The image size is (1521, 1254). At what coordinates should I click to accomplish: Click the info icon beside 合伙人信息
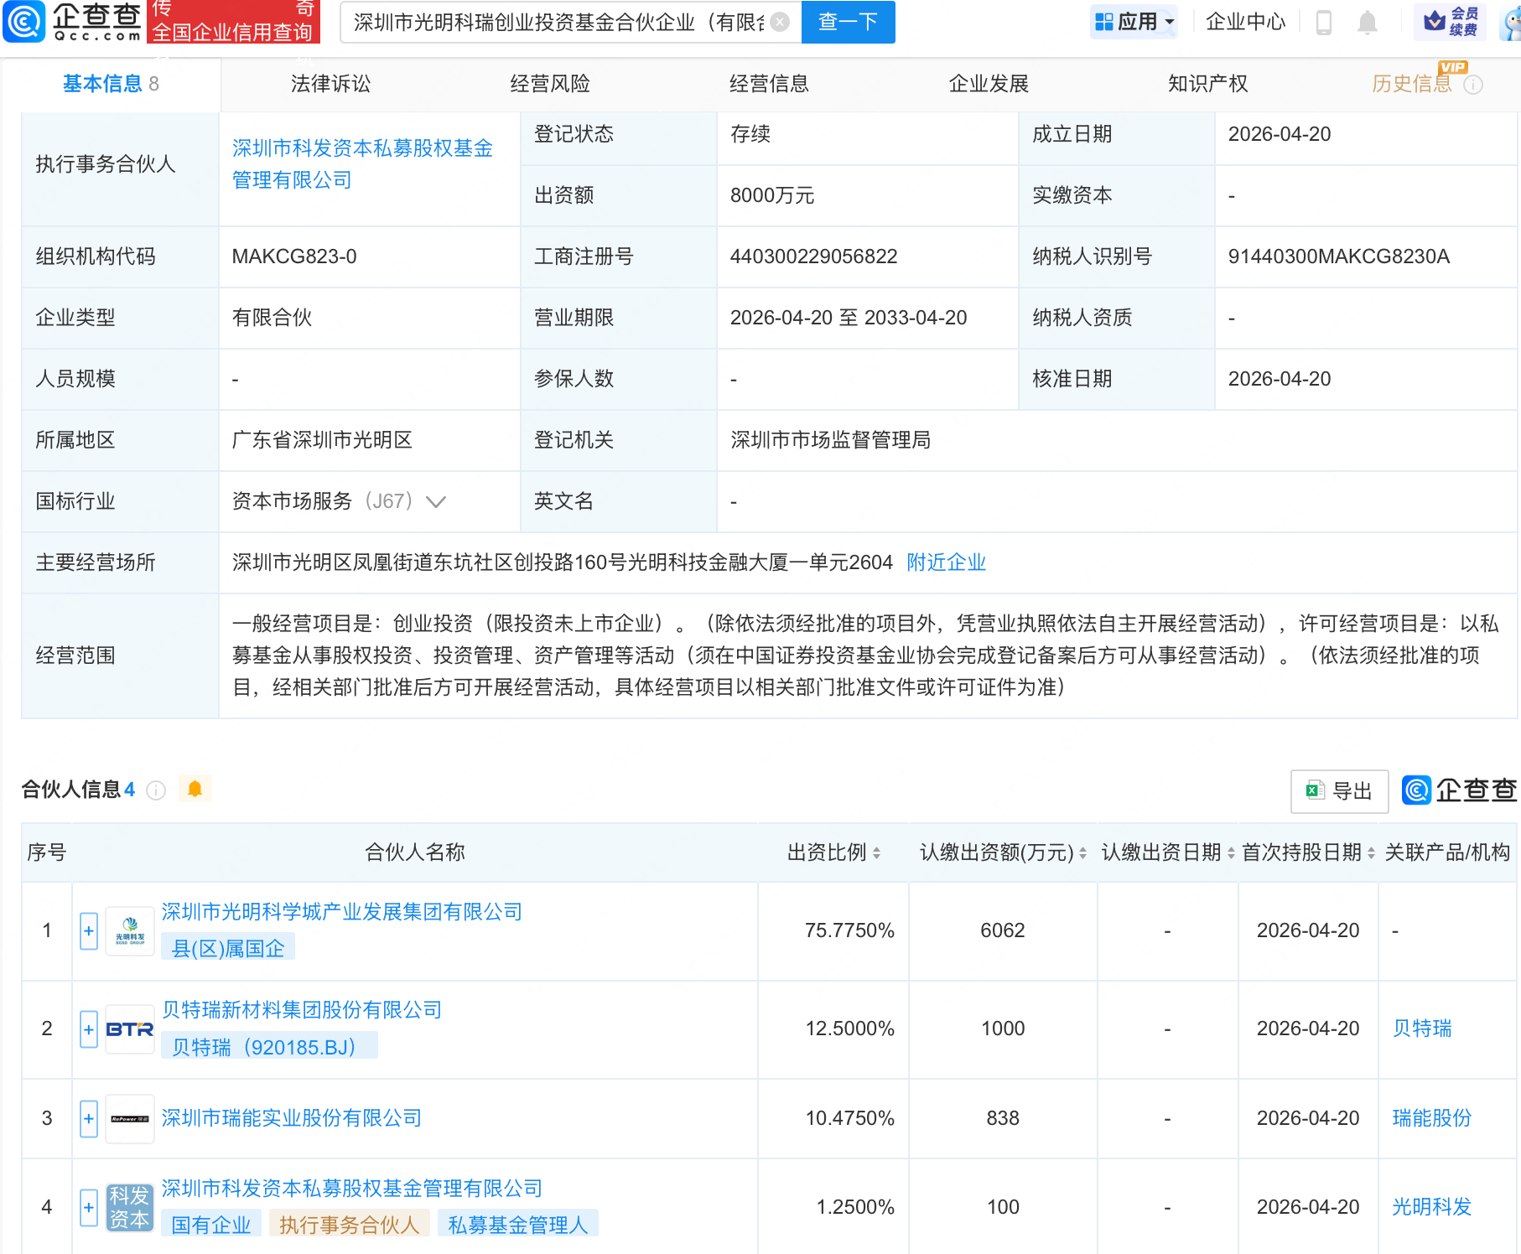tap(156, 790)
